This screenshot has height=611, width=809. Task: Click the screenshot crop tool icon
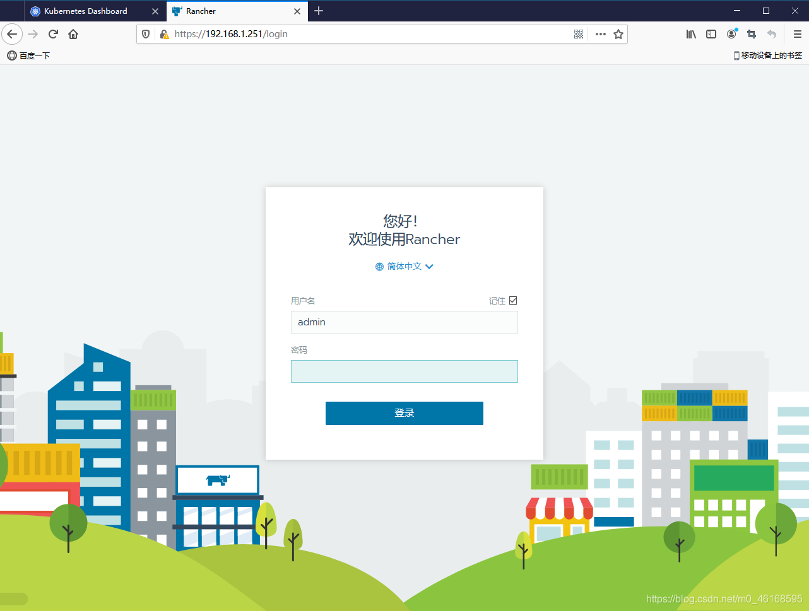(x=752, y=34)
